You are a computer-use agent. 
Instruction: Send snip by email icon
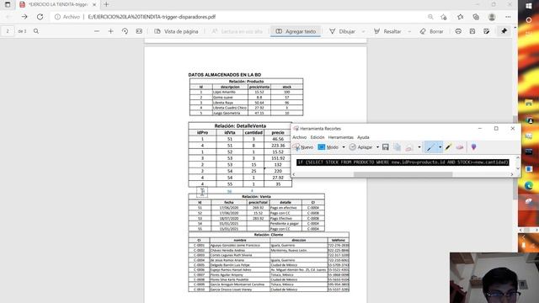coord(408,147)
